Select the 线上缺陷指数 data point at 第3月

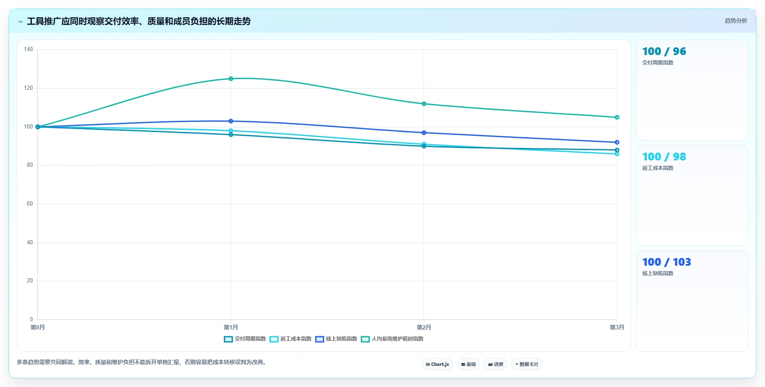click(x=617, y=142)
